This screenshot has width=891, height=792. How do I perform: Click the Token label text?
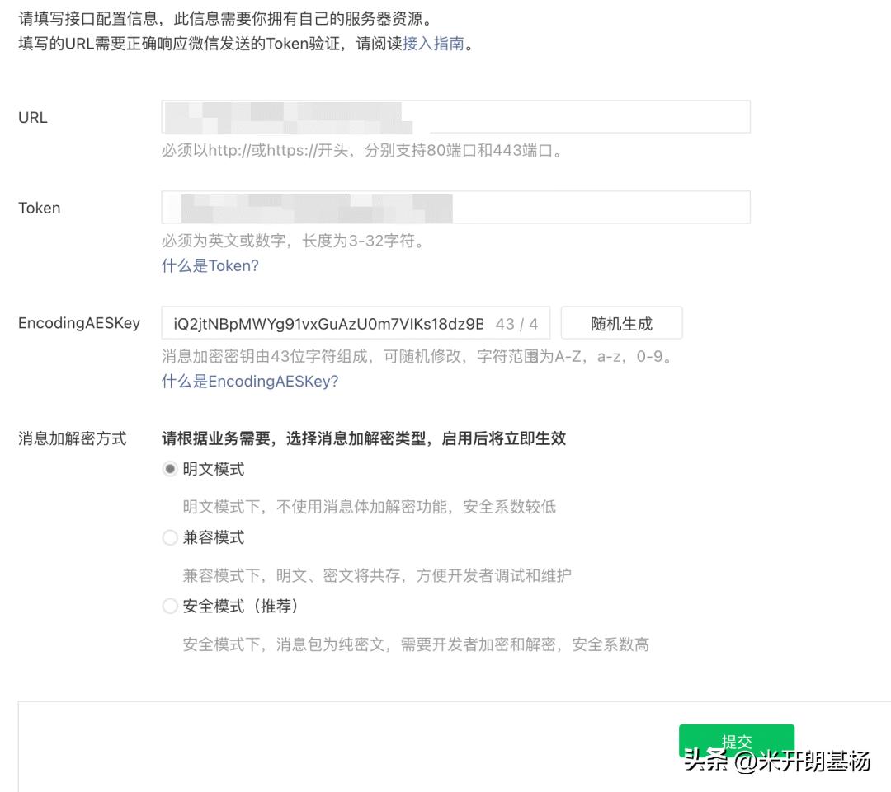coord(39,208)
